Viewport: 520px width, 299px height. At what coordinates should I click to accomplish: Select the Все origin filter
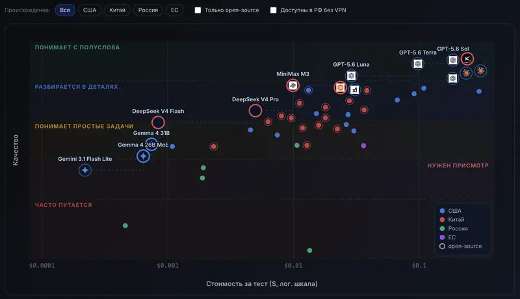[65, 10]
